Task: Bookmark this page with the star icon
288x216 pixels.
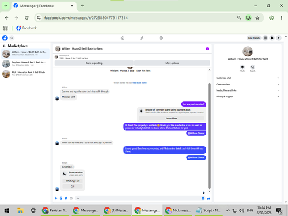Action: tap(257, 18)
